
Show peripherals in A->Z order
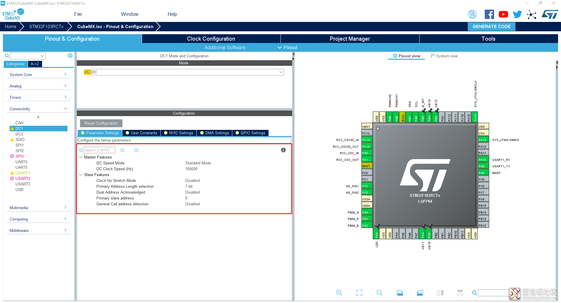click(x=35, y=64)
